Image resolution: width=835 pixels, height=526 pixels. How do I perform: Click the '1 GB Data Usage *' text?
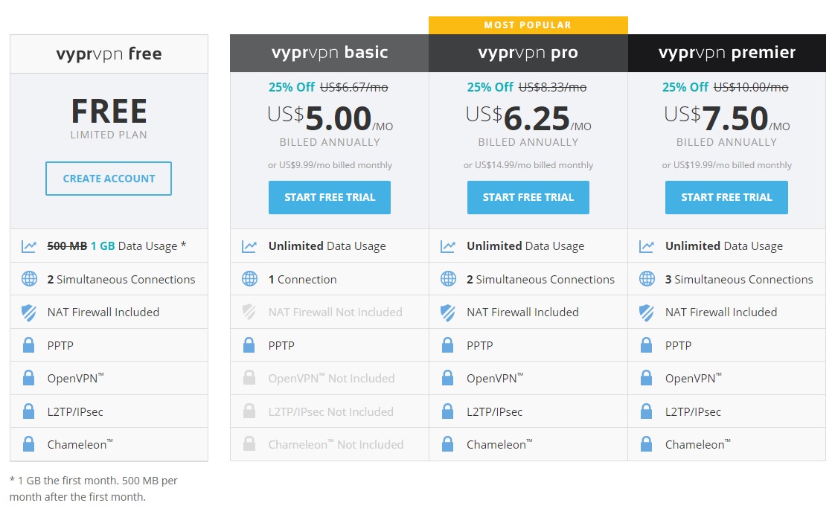click(x=138, y=246)
